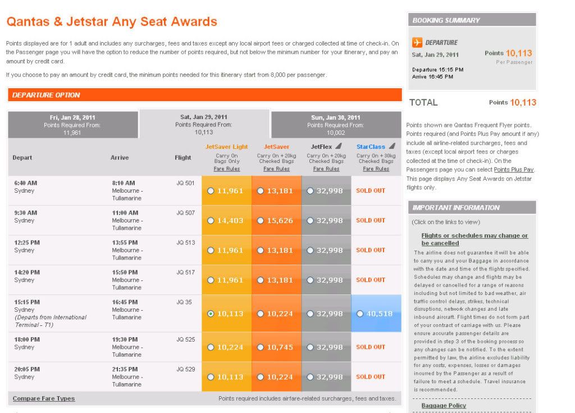The width and height of the screenshot is (575, 413).
Task: Select JetSaver 10,224 for flight JQ 529
Action: [x=261, y=377]
